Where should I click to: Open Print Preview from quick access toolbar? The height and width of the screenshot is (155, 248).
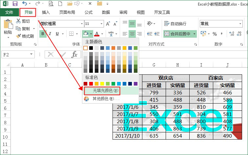click(51, 4)
